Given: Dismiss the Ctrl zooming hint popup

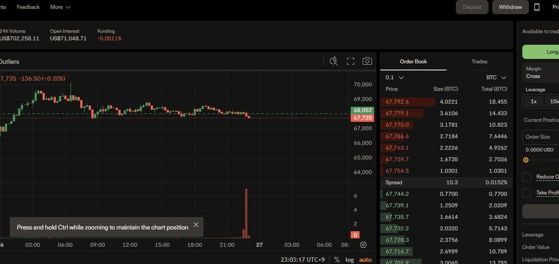Looking at the screenshot, I should (x=195, y=225).
